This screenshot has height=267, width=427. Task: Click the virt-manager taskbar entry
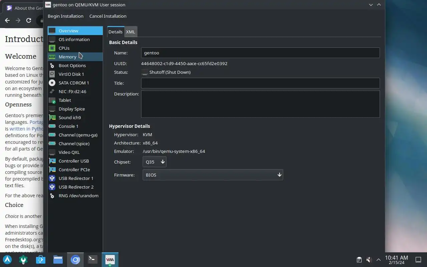point(110,259)
